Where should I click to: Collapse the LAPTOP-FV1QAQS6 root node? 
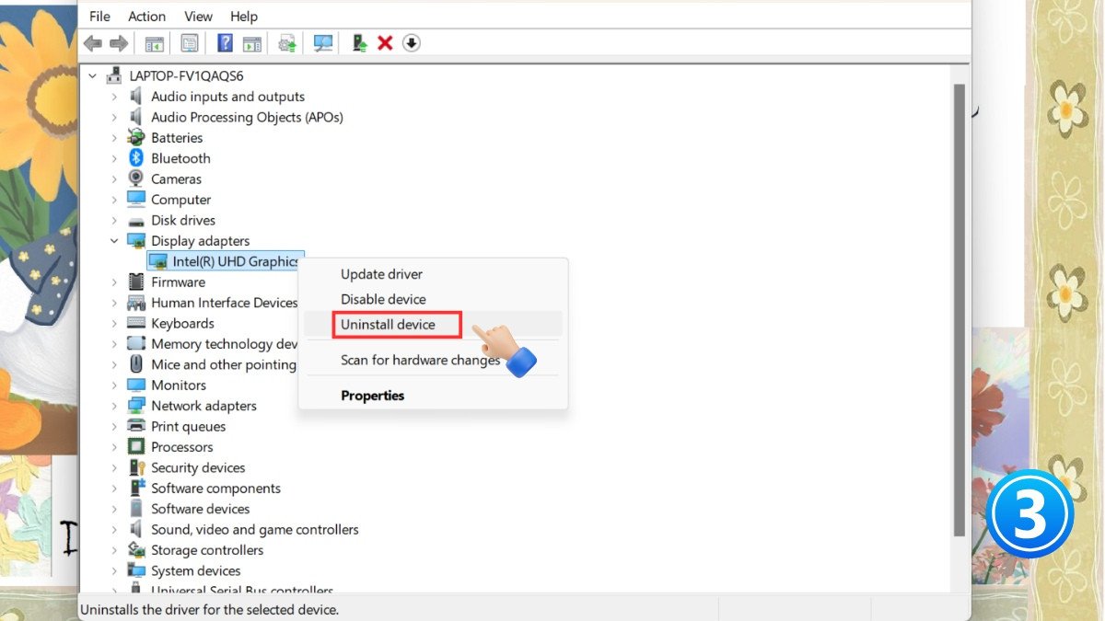point(93,75)
